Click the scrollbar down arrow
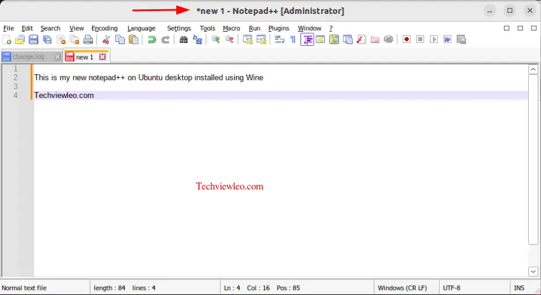 click(533, 272)
